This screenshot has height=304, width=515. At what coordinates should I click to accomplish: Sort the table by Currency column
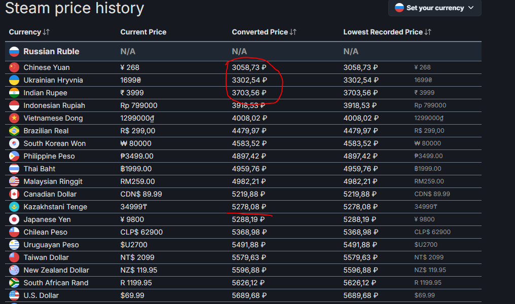[29, 32]
